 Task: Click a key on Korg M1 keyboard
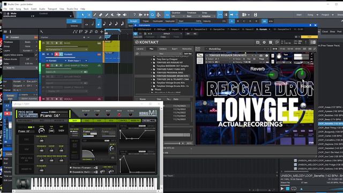pos(94,184)
